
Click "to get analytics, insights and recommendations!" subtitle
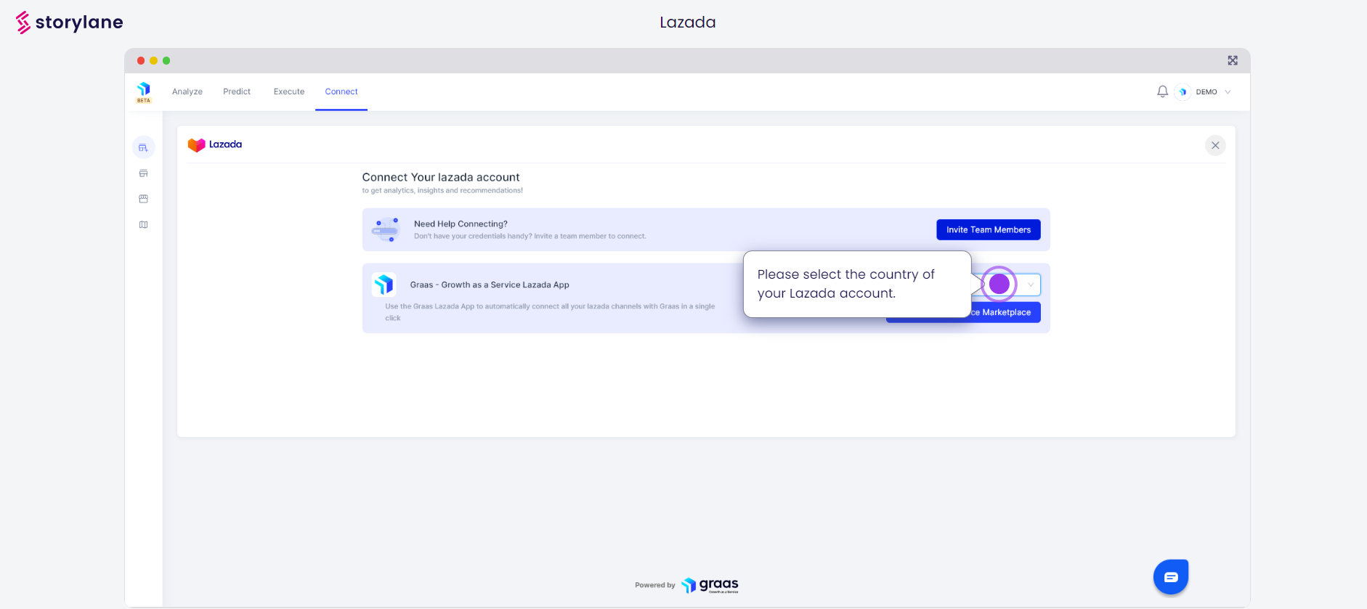[x=442, y=191]
